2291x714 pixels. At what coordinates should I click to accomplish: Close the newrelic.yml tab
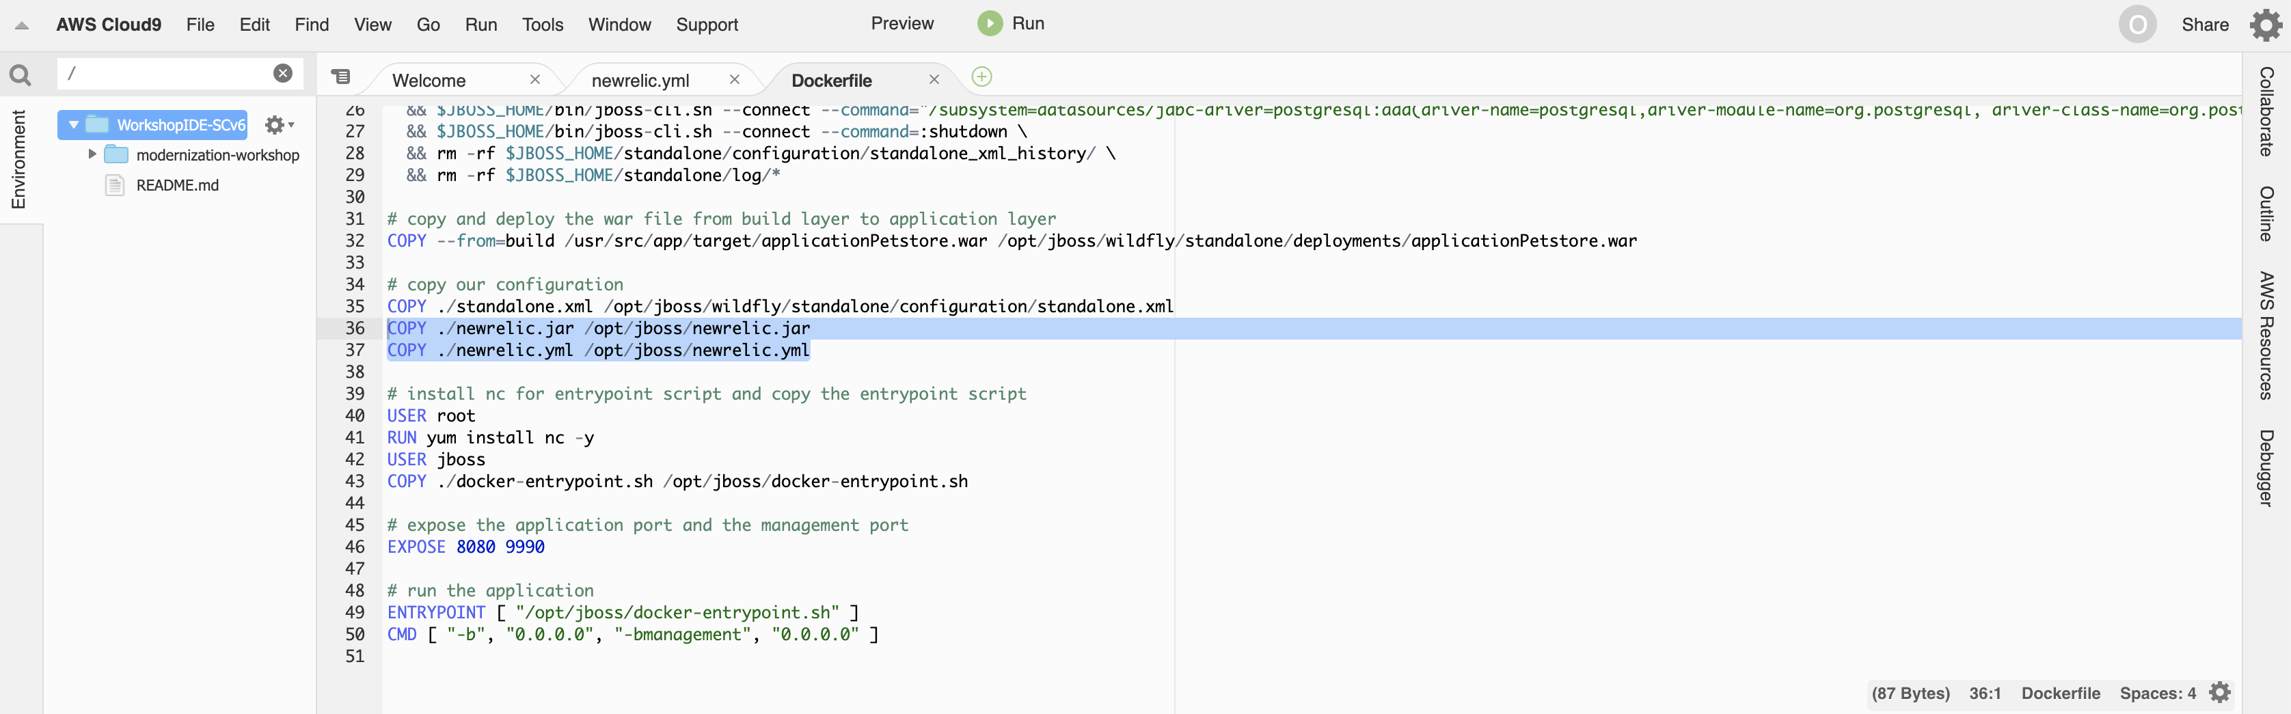pyautogui.click(x=735, y=79)
